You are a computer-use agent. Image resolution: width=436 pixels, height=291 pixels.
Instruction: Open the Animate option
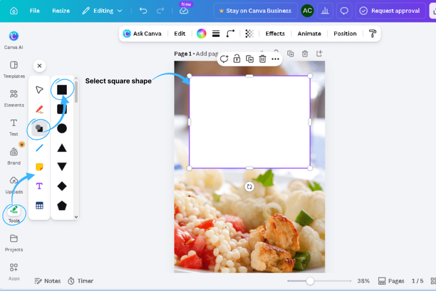(309, 34)
